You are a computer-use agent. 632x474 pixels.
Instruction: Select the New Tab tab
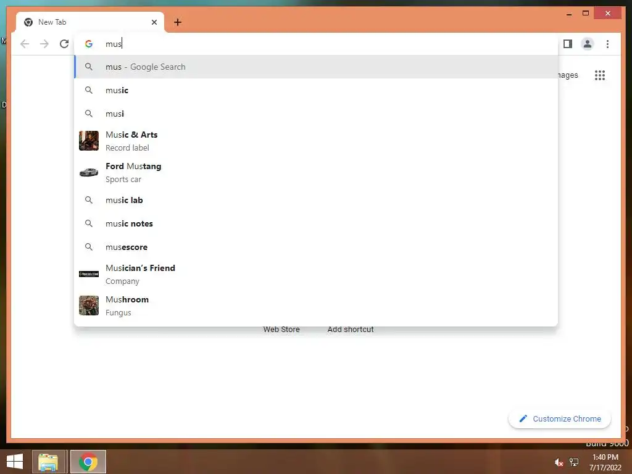(x=90, y=22)
